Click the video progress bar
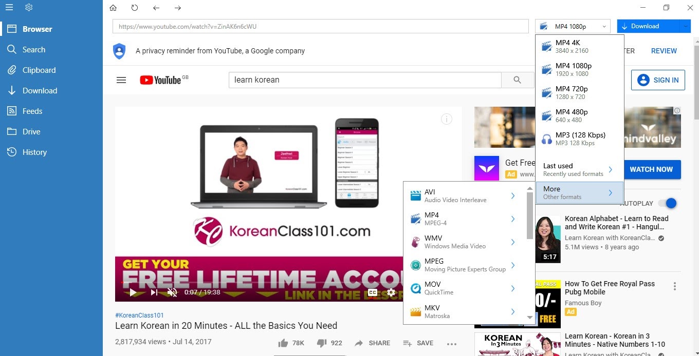This screenshot has height=356, width=699. (262, 283)
